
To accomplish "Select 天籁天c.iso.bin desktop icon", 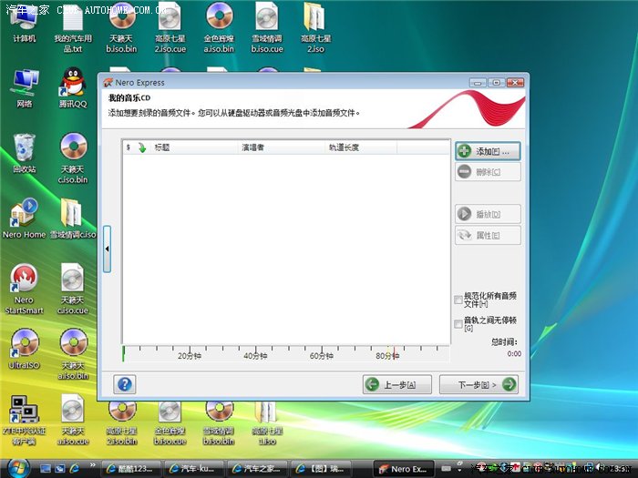I will [73, 158].
